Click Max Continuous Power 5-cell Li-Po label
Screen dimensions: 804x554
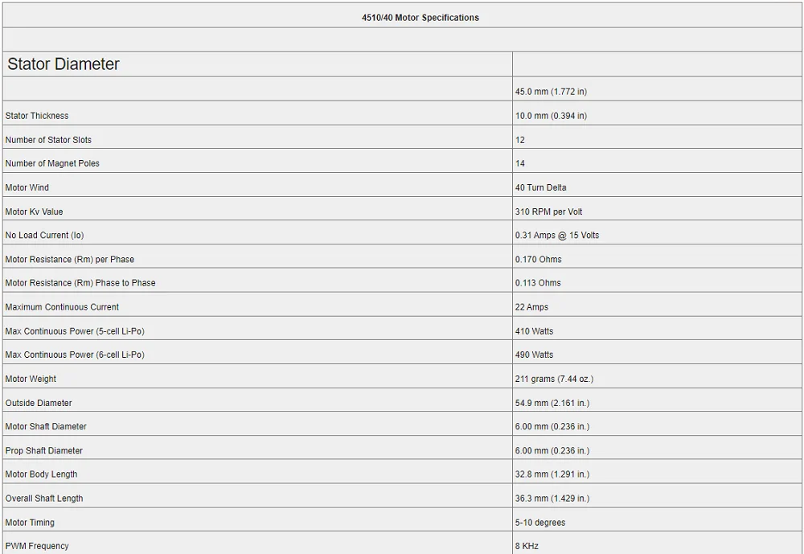coord(75,331)
